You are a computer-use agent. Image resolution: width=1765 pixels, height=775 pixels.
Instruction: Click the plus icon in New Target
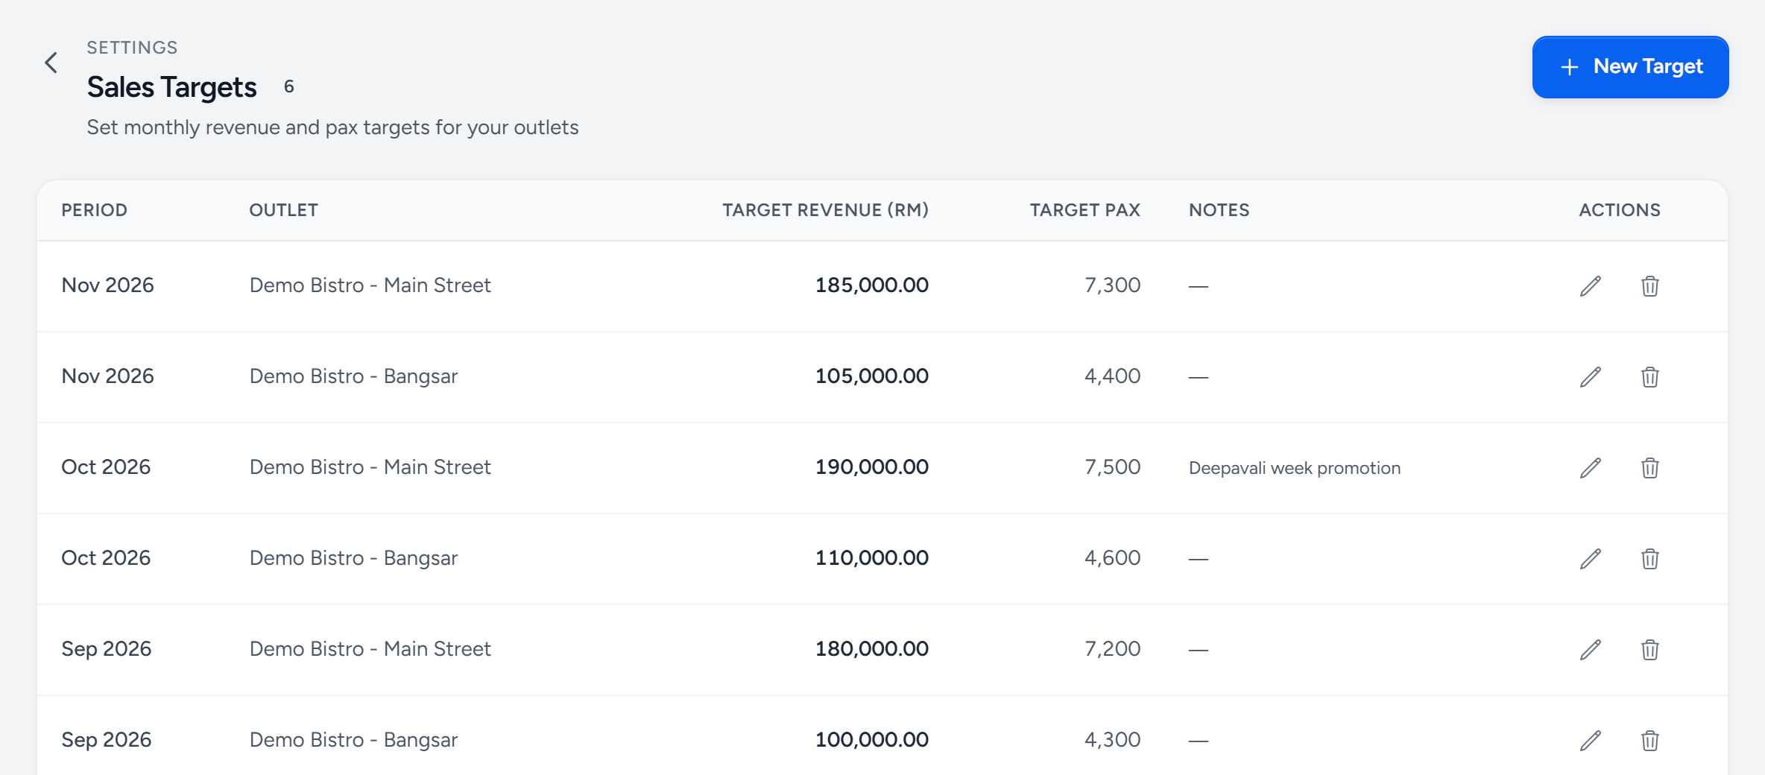[x=1570, y=67]
